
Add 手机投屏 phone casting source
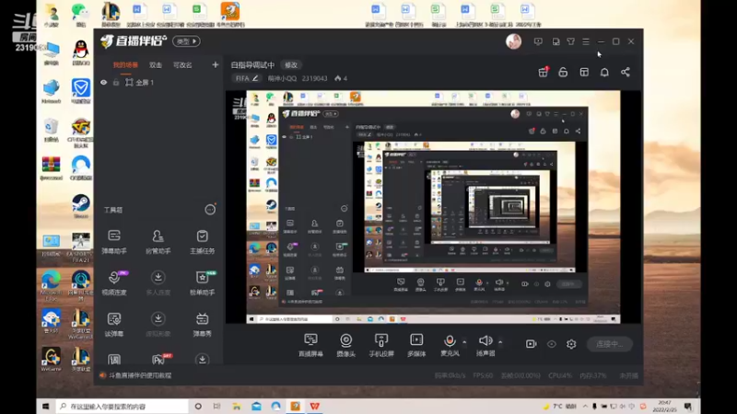381,345
